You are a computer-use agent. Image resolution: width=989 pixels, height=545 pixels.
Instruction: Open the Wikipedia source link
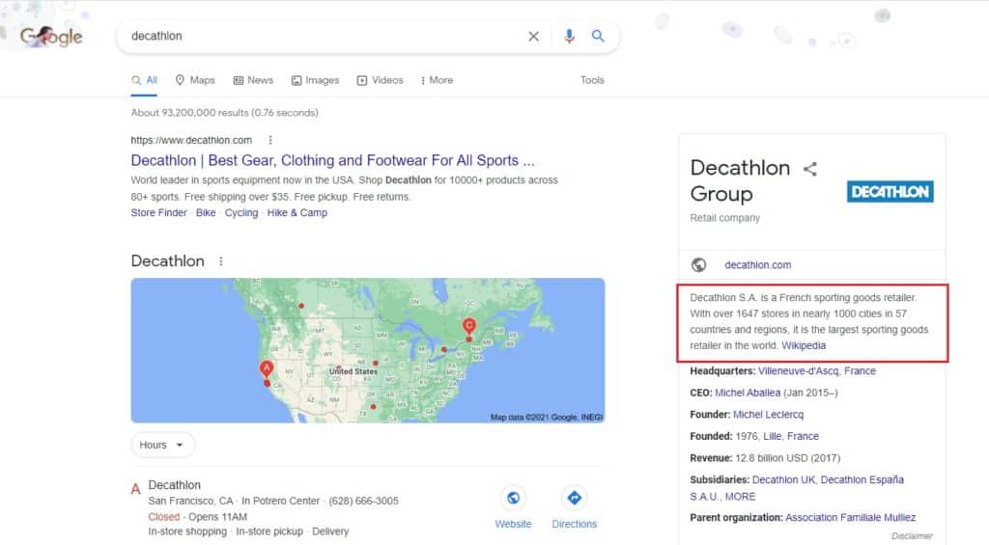click(x=804, y=346)
